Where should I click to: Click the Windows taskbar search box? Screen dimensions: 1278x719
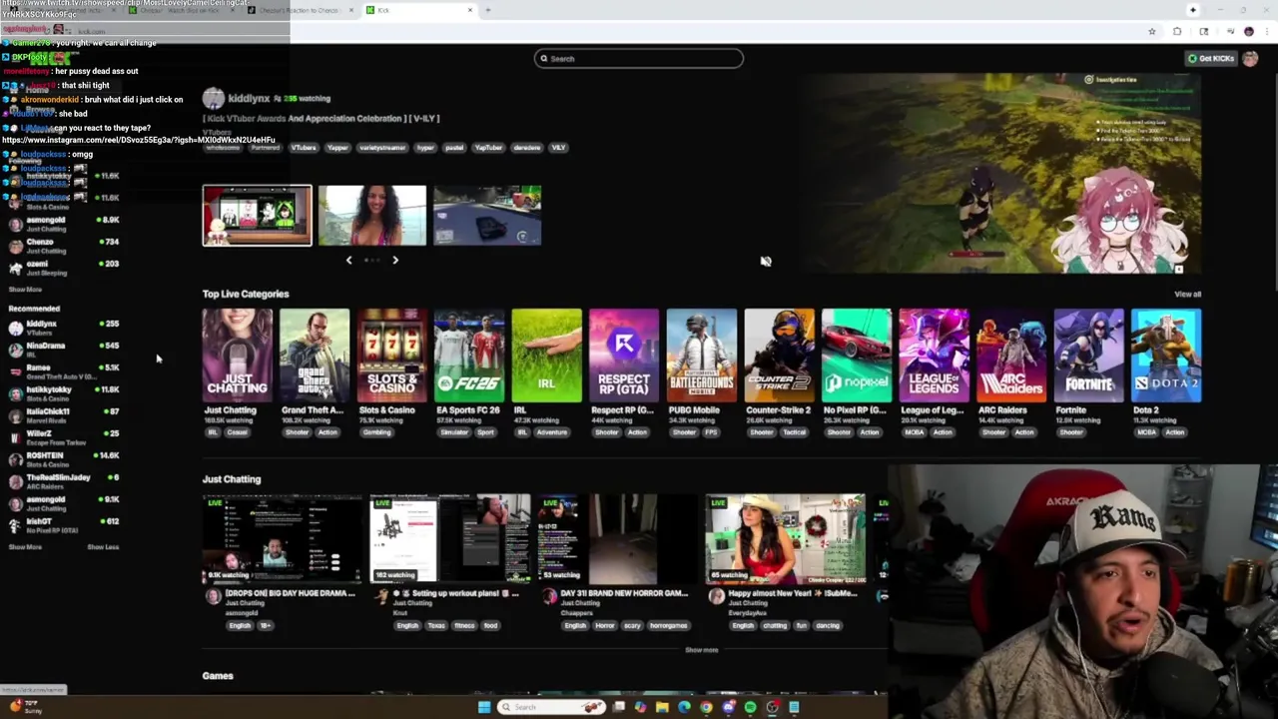(x=552, y=707)
